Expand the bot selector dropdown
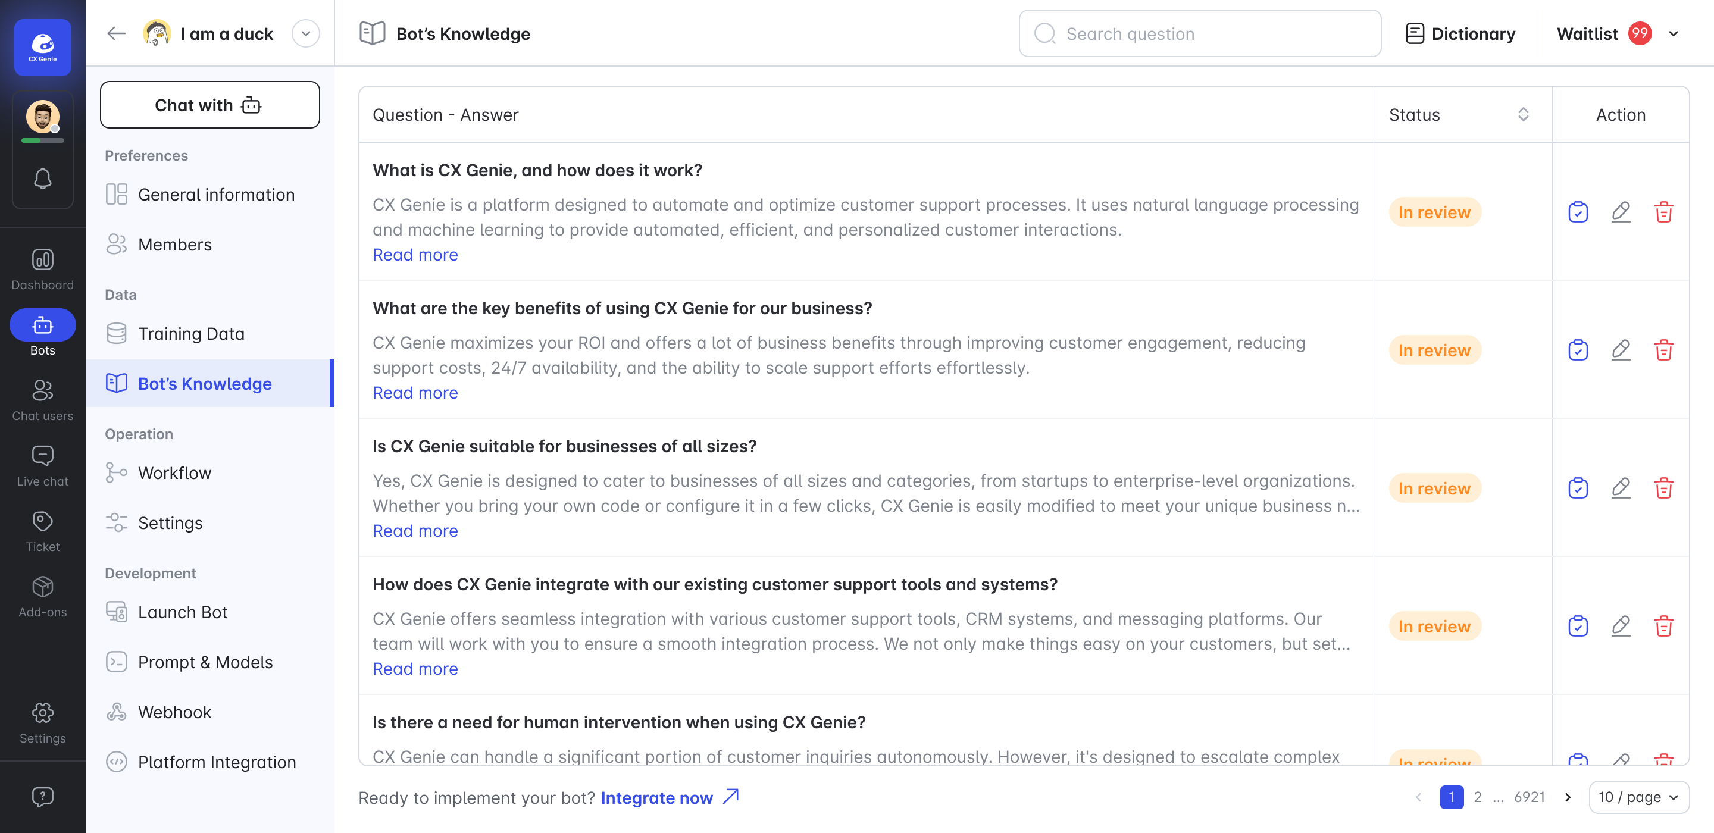The height and width of the screenshot is (833, 1714). pos(305,34)
